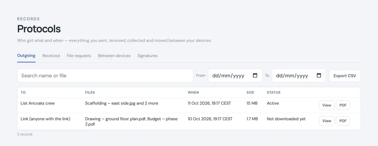Click the Export CSV button
The height and width of the screenshot is (146, 378).
[345, 76]
